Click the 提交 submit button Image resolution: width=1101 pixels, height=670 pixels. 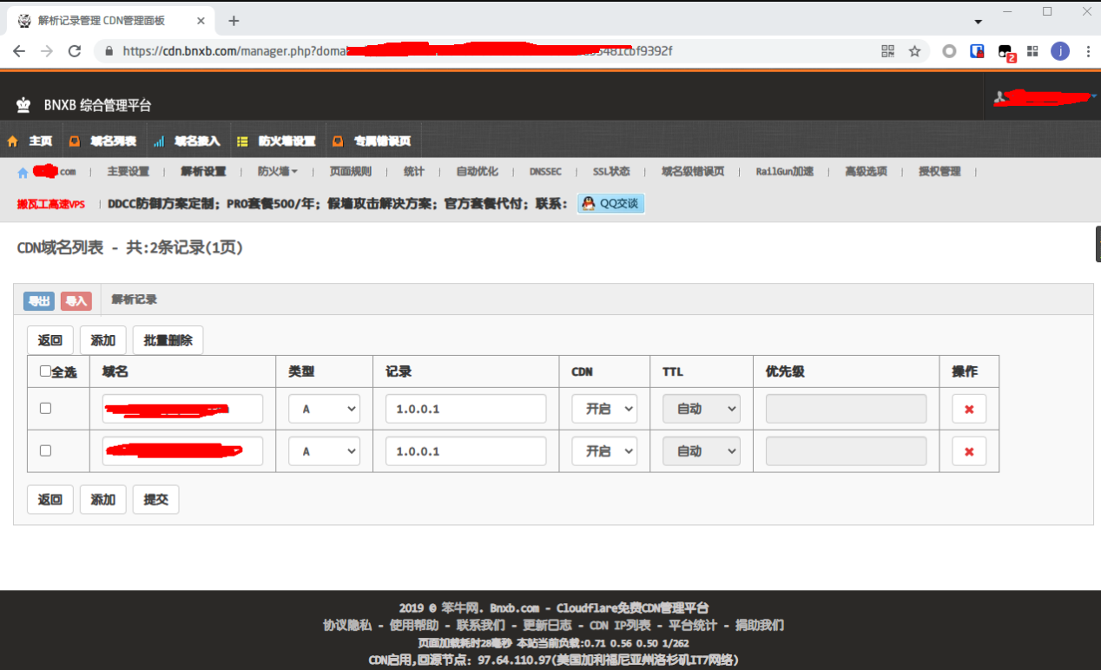[155, 500]
